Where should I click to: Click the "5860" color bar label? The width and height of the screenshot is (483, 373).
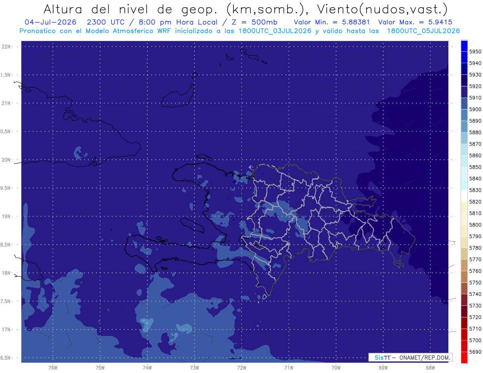click(x=475, y=155)
